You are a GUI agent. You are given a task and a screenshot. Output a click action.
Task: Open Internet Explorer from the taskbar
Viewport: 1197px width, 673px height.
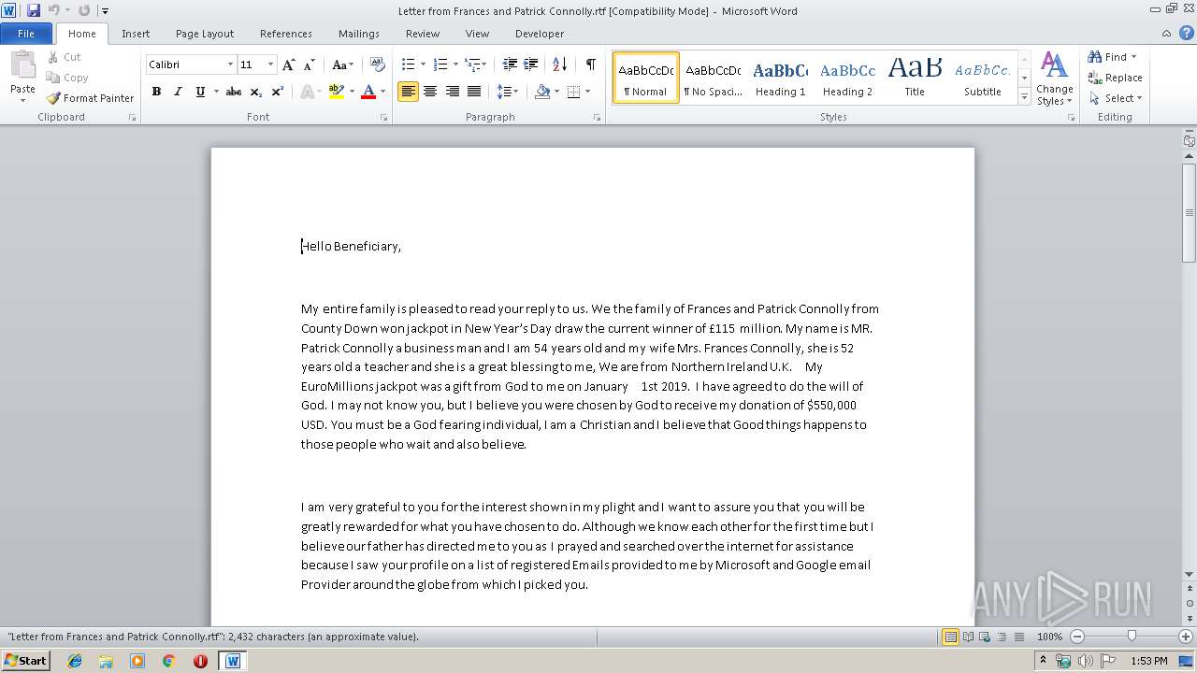pyautogui.click(x=75, y=661)
